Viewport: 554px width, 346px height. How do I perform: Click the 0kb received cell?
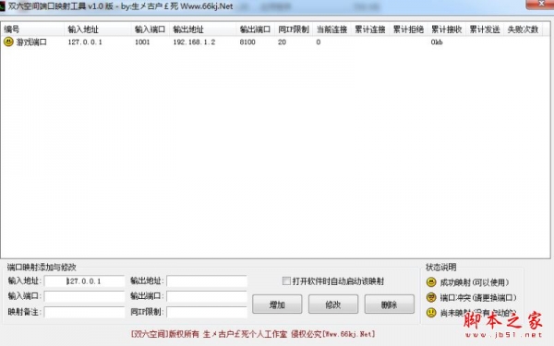pyautogui.click(x=437, y=42)
